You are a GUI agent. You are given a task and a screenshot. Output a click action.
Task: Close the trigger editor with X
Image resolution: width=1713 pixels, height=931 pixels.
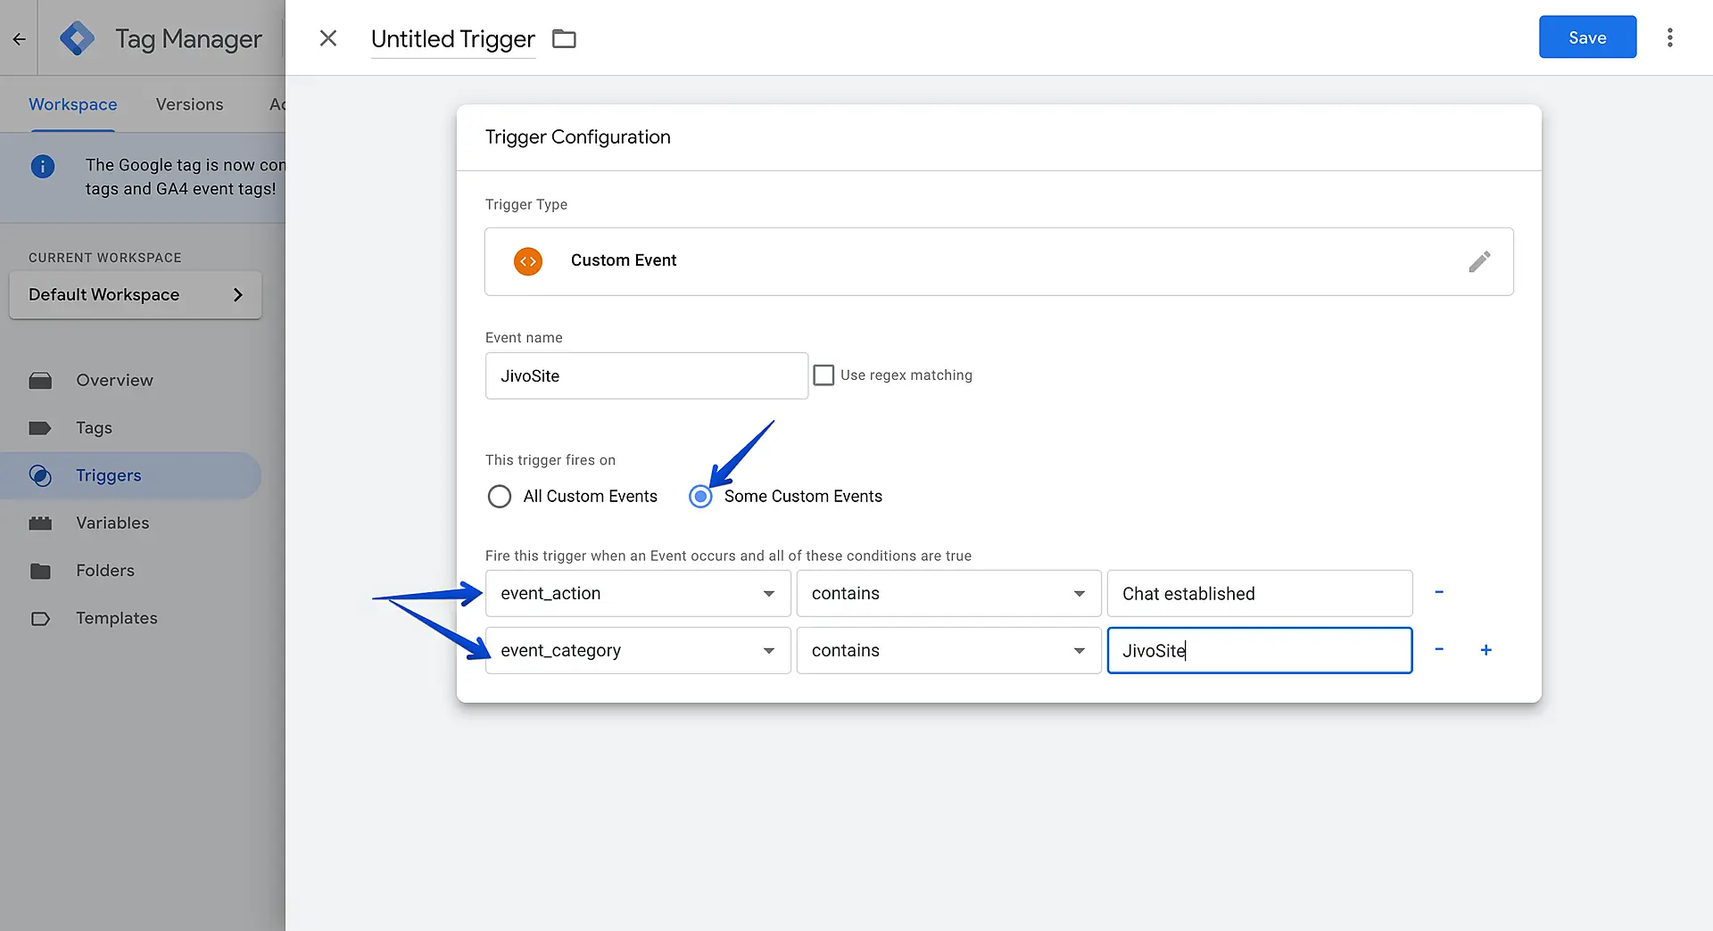click(328, 38)
